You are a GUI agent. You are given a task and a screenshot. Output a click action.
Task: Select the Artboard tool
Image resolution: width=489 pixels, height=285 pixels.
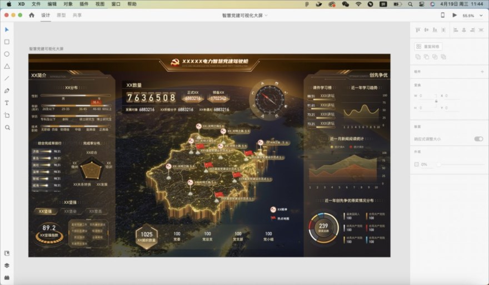(7, 115)
